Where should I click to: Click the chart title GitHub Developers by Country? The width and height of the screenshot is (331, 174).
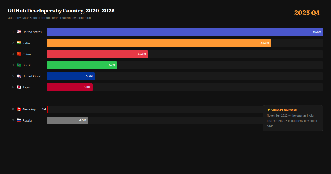click(x=61, y=11)
